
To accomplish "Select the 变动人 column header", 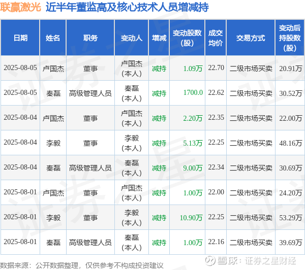I will point(132,38).
